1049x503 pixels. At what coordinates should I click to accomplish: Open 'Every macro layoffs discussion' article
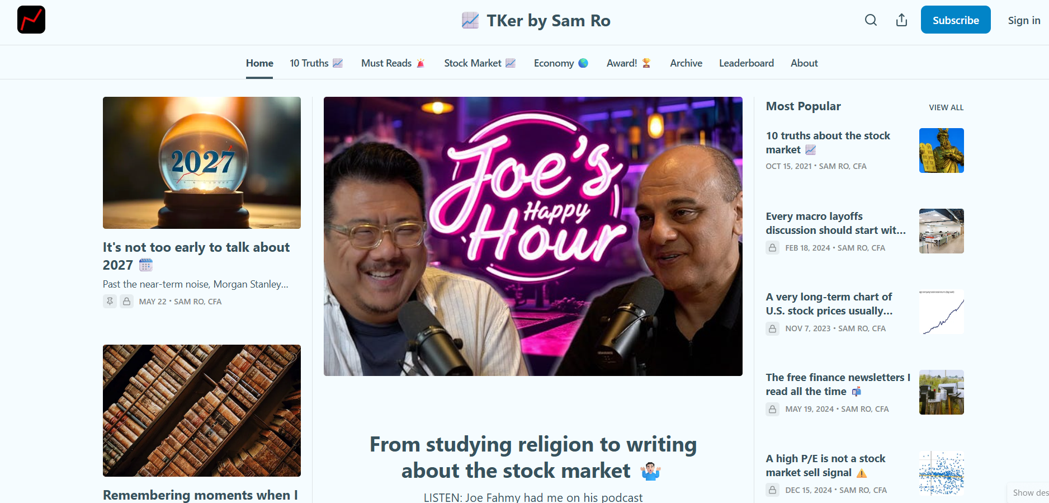tap(835, 223)
